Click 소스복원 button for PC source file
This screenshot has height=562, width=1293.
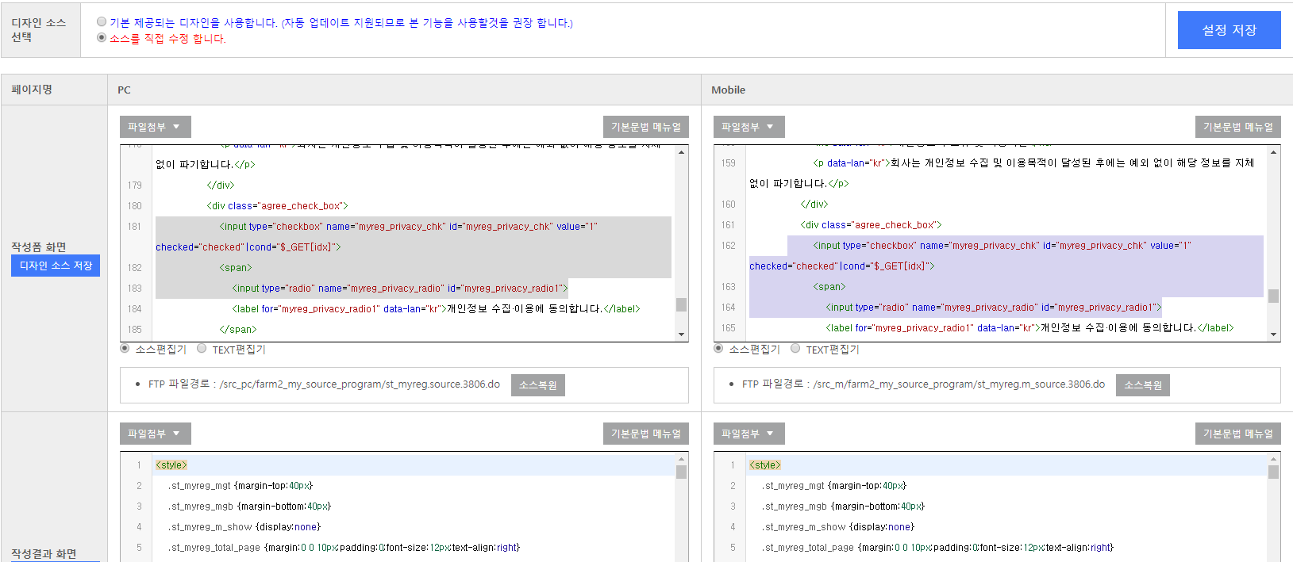coord(538,385)
